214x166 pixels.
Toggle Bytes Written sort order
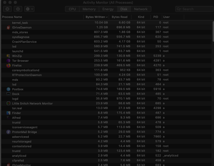(x=96, y=17)
